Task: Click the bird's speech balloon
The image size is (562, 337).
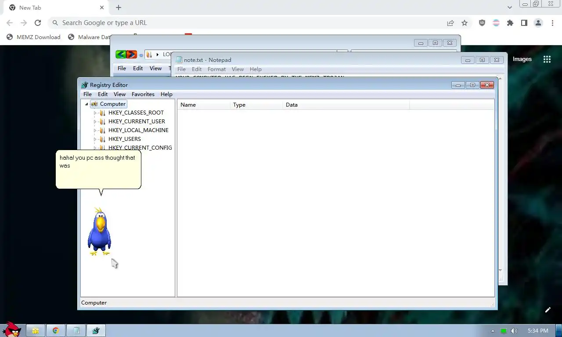Action: (x=98, y=170)
